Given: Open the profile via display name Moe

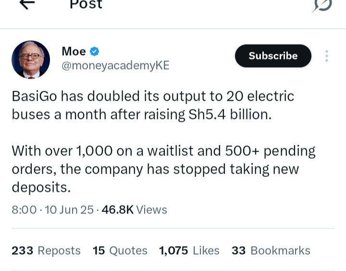Looking at the screenshot, I should click(74, 51).
